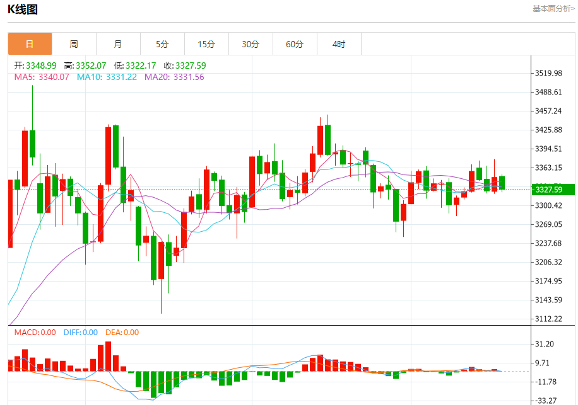This screenshot has width=578, height=405.
Task: Open the 60分 timeframe tab
Action: click(x=295, y=44)
